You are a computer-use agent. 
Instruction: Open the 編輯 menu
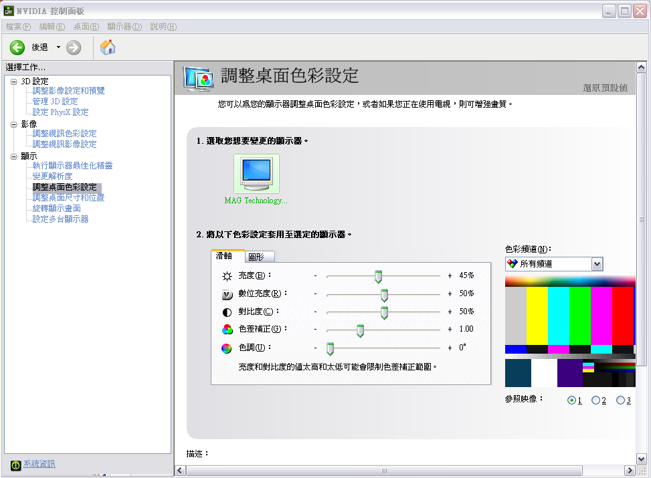(x=52, y=27)
